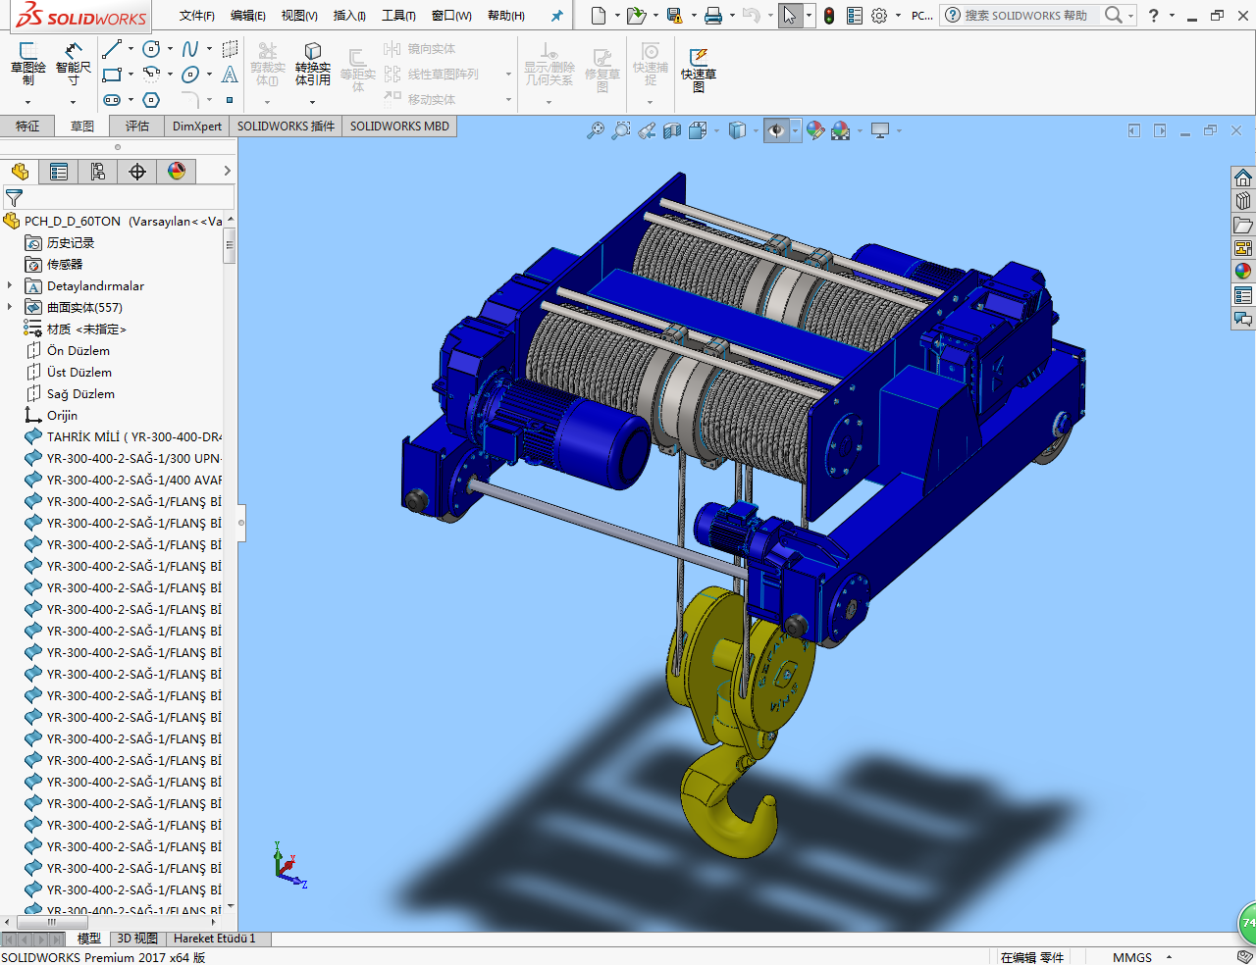The image size is (1256, 965).
Task: Click the MMGS unit system status
Action: [1132, 957]
